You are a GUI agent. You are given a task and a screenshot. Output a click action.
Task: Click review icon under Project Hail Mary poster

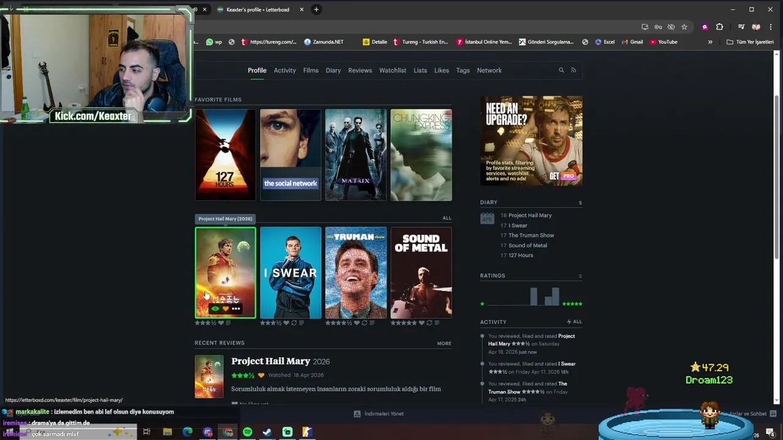point(228,323)
